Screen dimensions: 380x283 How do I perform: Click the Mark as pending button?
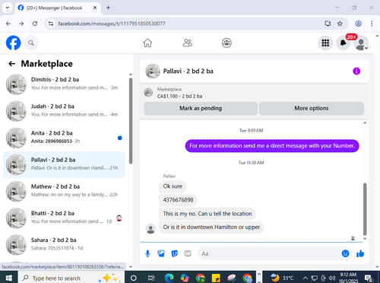pos(201,108)
